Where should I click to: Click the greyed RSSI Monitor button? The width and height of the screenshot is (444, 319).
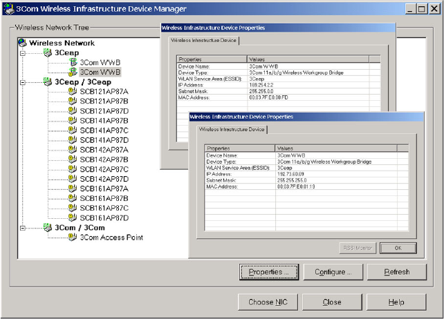point(358,248)
